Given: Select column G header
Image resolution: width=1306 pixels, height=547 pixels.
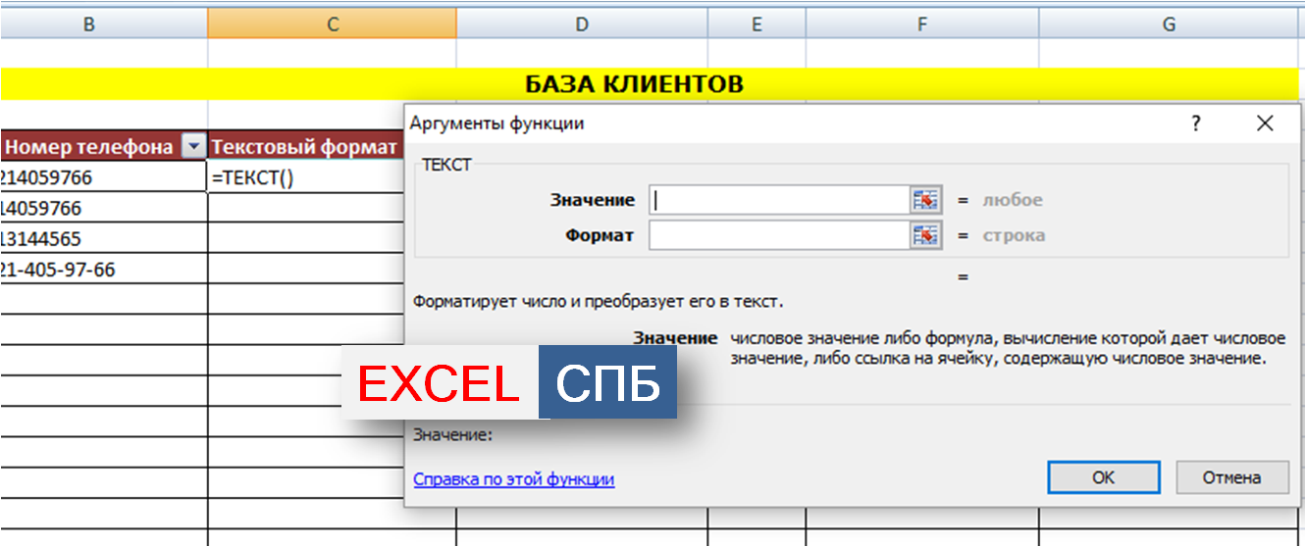Looking at the screenshot, I should [1169, 25].
